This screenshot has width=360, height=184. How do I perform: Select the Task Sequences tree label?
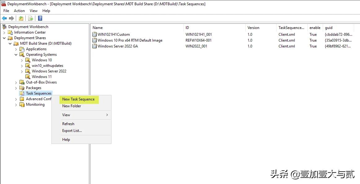tap(39, 93)
